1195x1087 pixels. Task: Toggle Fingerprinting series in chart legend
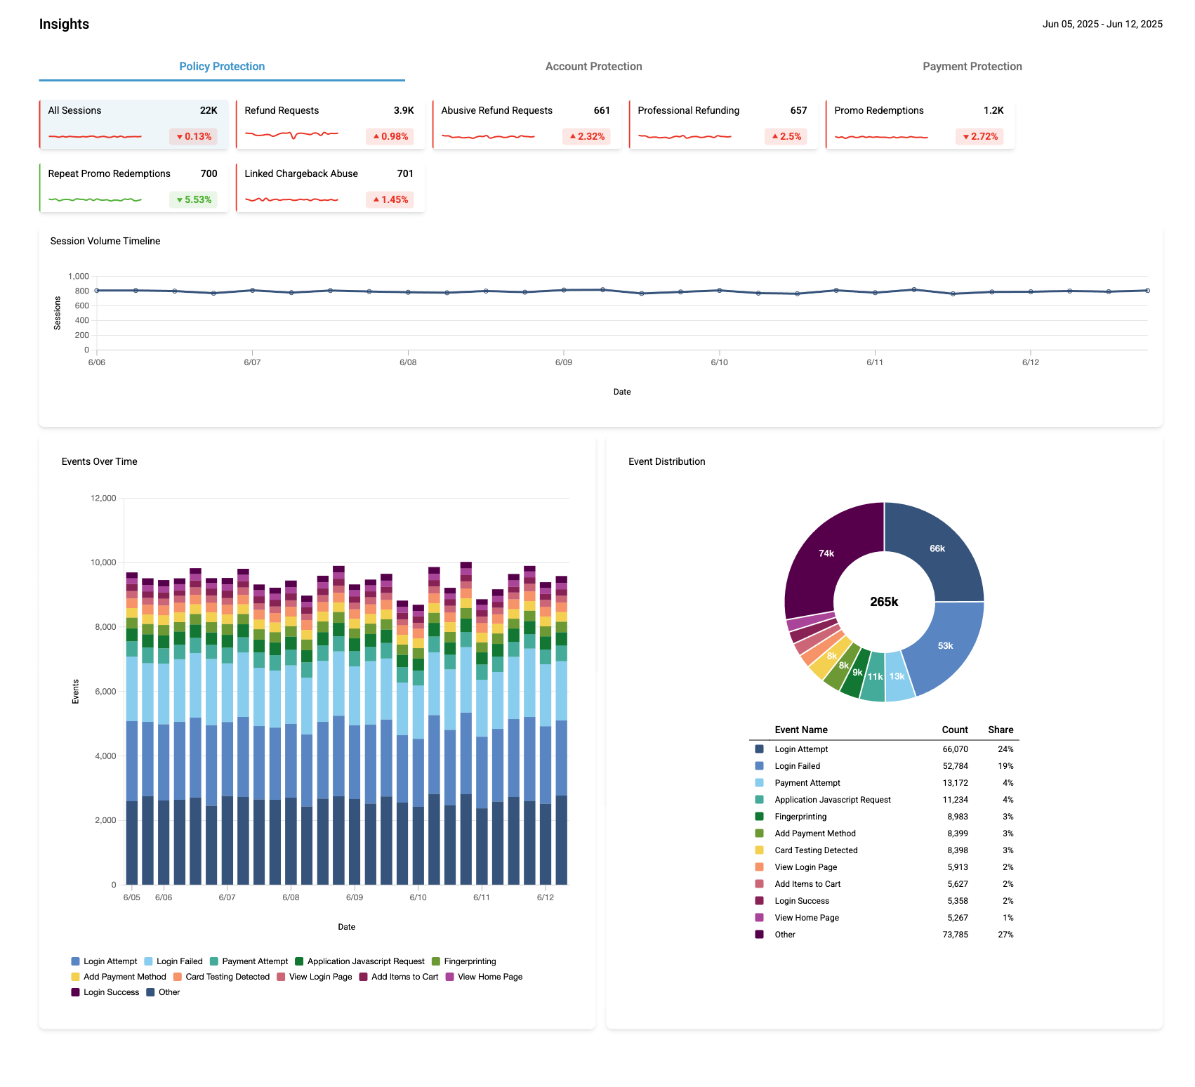464,961
